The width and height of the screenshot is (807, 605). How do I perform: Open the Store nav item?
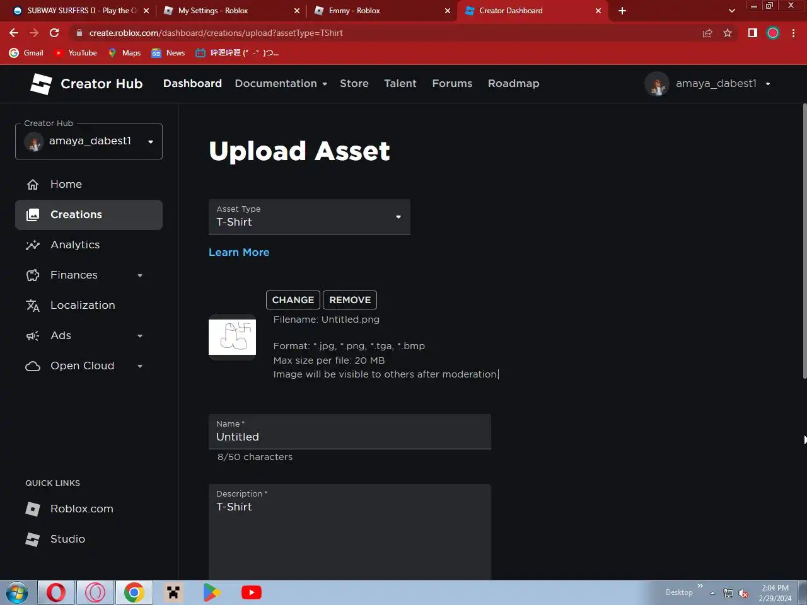coord(354,83)
